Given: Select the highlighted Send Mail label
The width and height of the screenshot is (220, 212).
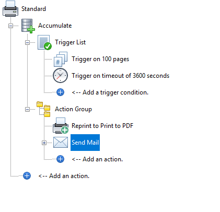Looking at the screenshot, I should click(x=85, y=143).
